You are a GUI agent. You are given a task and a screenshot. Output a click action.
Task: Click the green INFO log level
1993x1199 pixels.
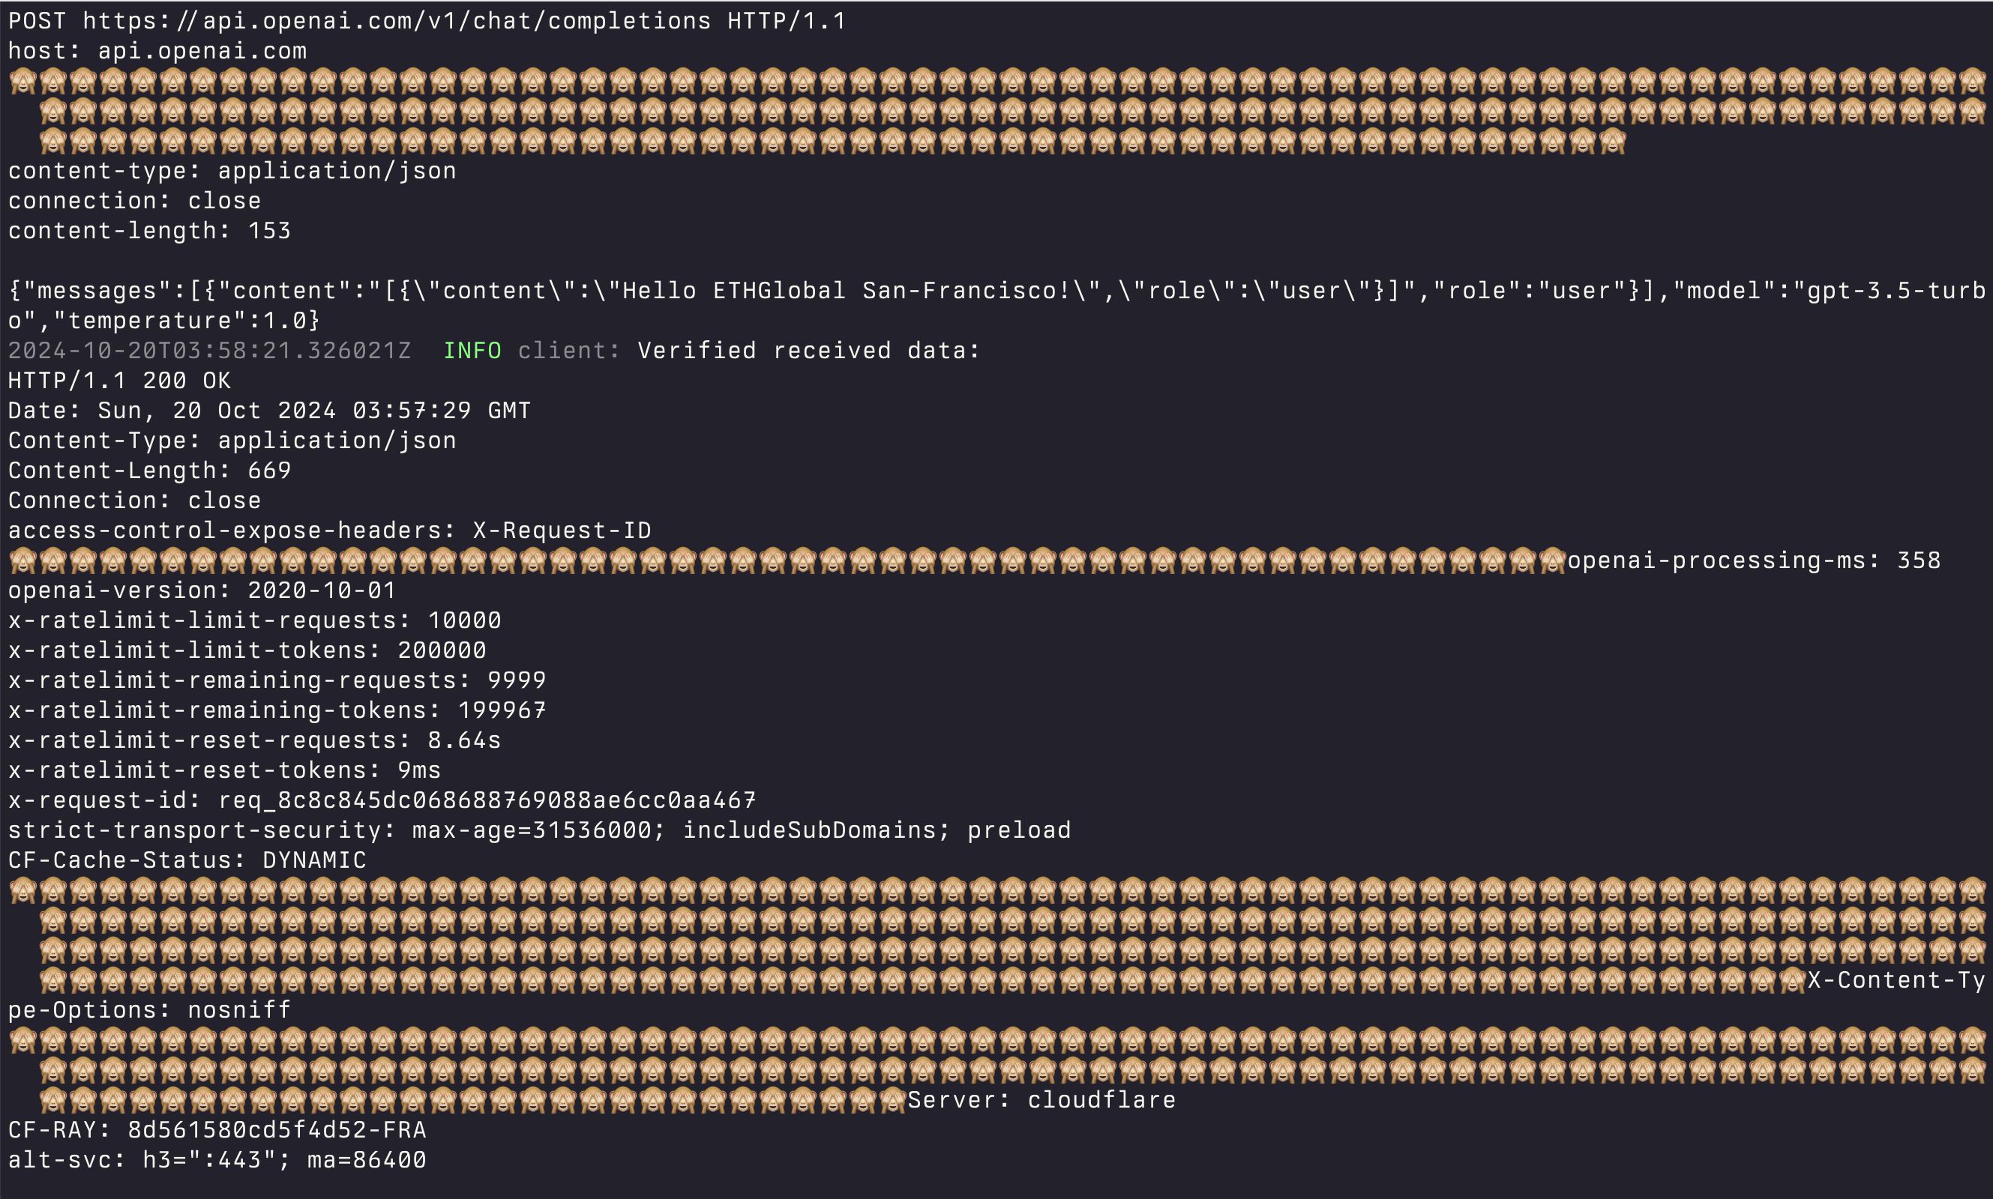pyautogui.click(x=472, y=350)
